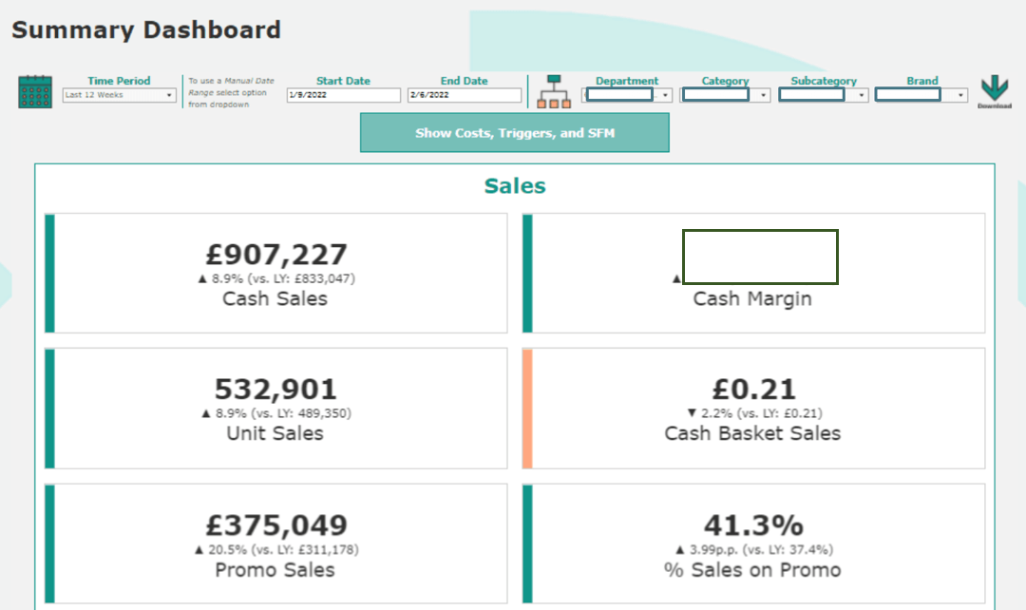
Task: Click the 20.5% vs LY £311,178 text
Action: pyautogui.click(x=276, y=550)
